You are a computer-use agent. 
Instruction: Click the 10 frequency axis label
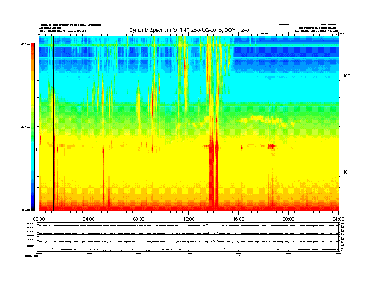tap(345, 172)
